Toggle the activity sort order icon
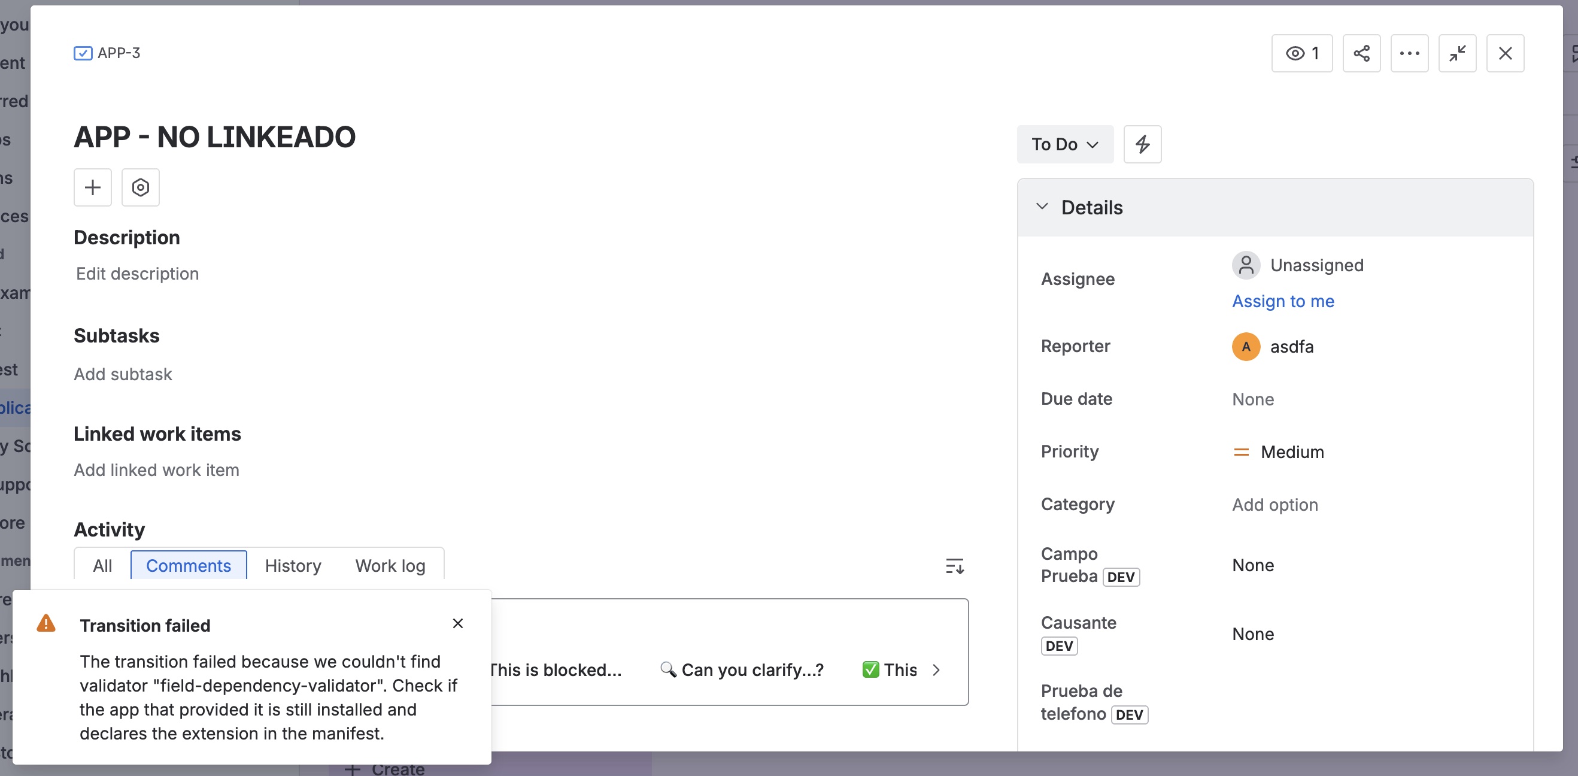This screenshot has height=776, width=1578. tap(954, 565)
